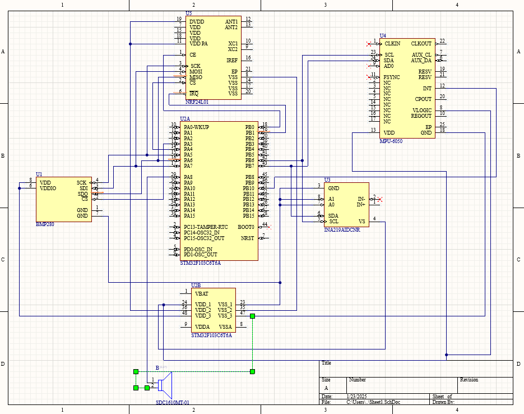Click the SDI pin label on BMP280
The image size is (524, 414).
pyautogui.click(x=84, y=188)
